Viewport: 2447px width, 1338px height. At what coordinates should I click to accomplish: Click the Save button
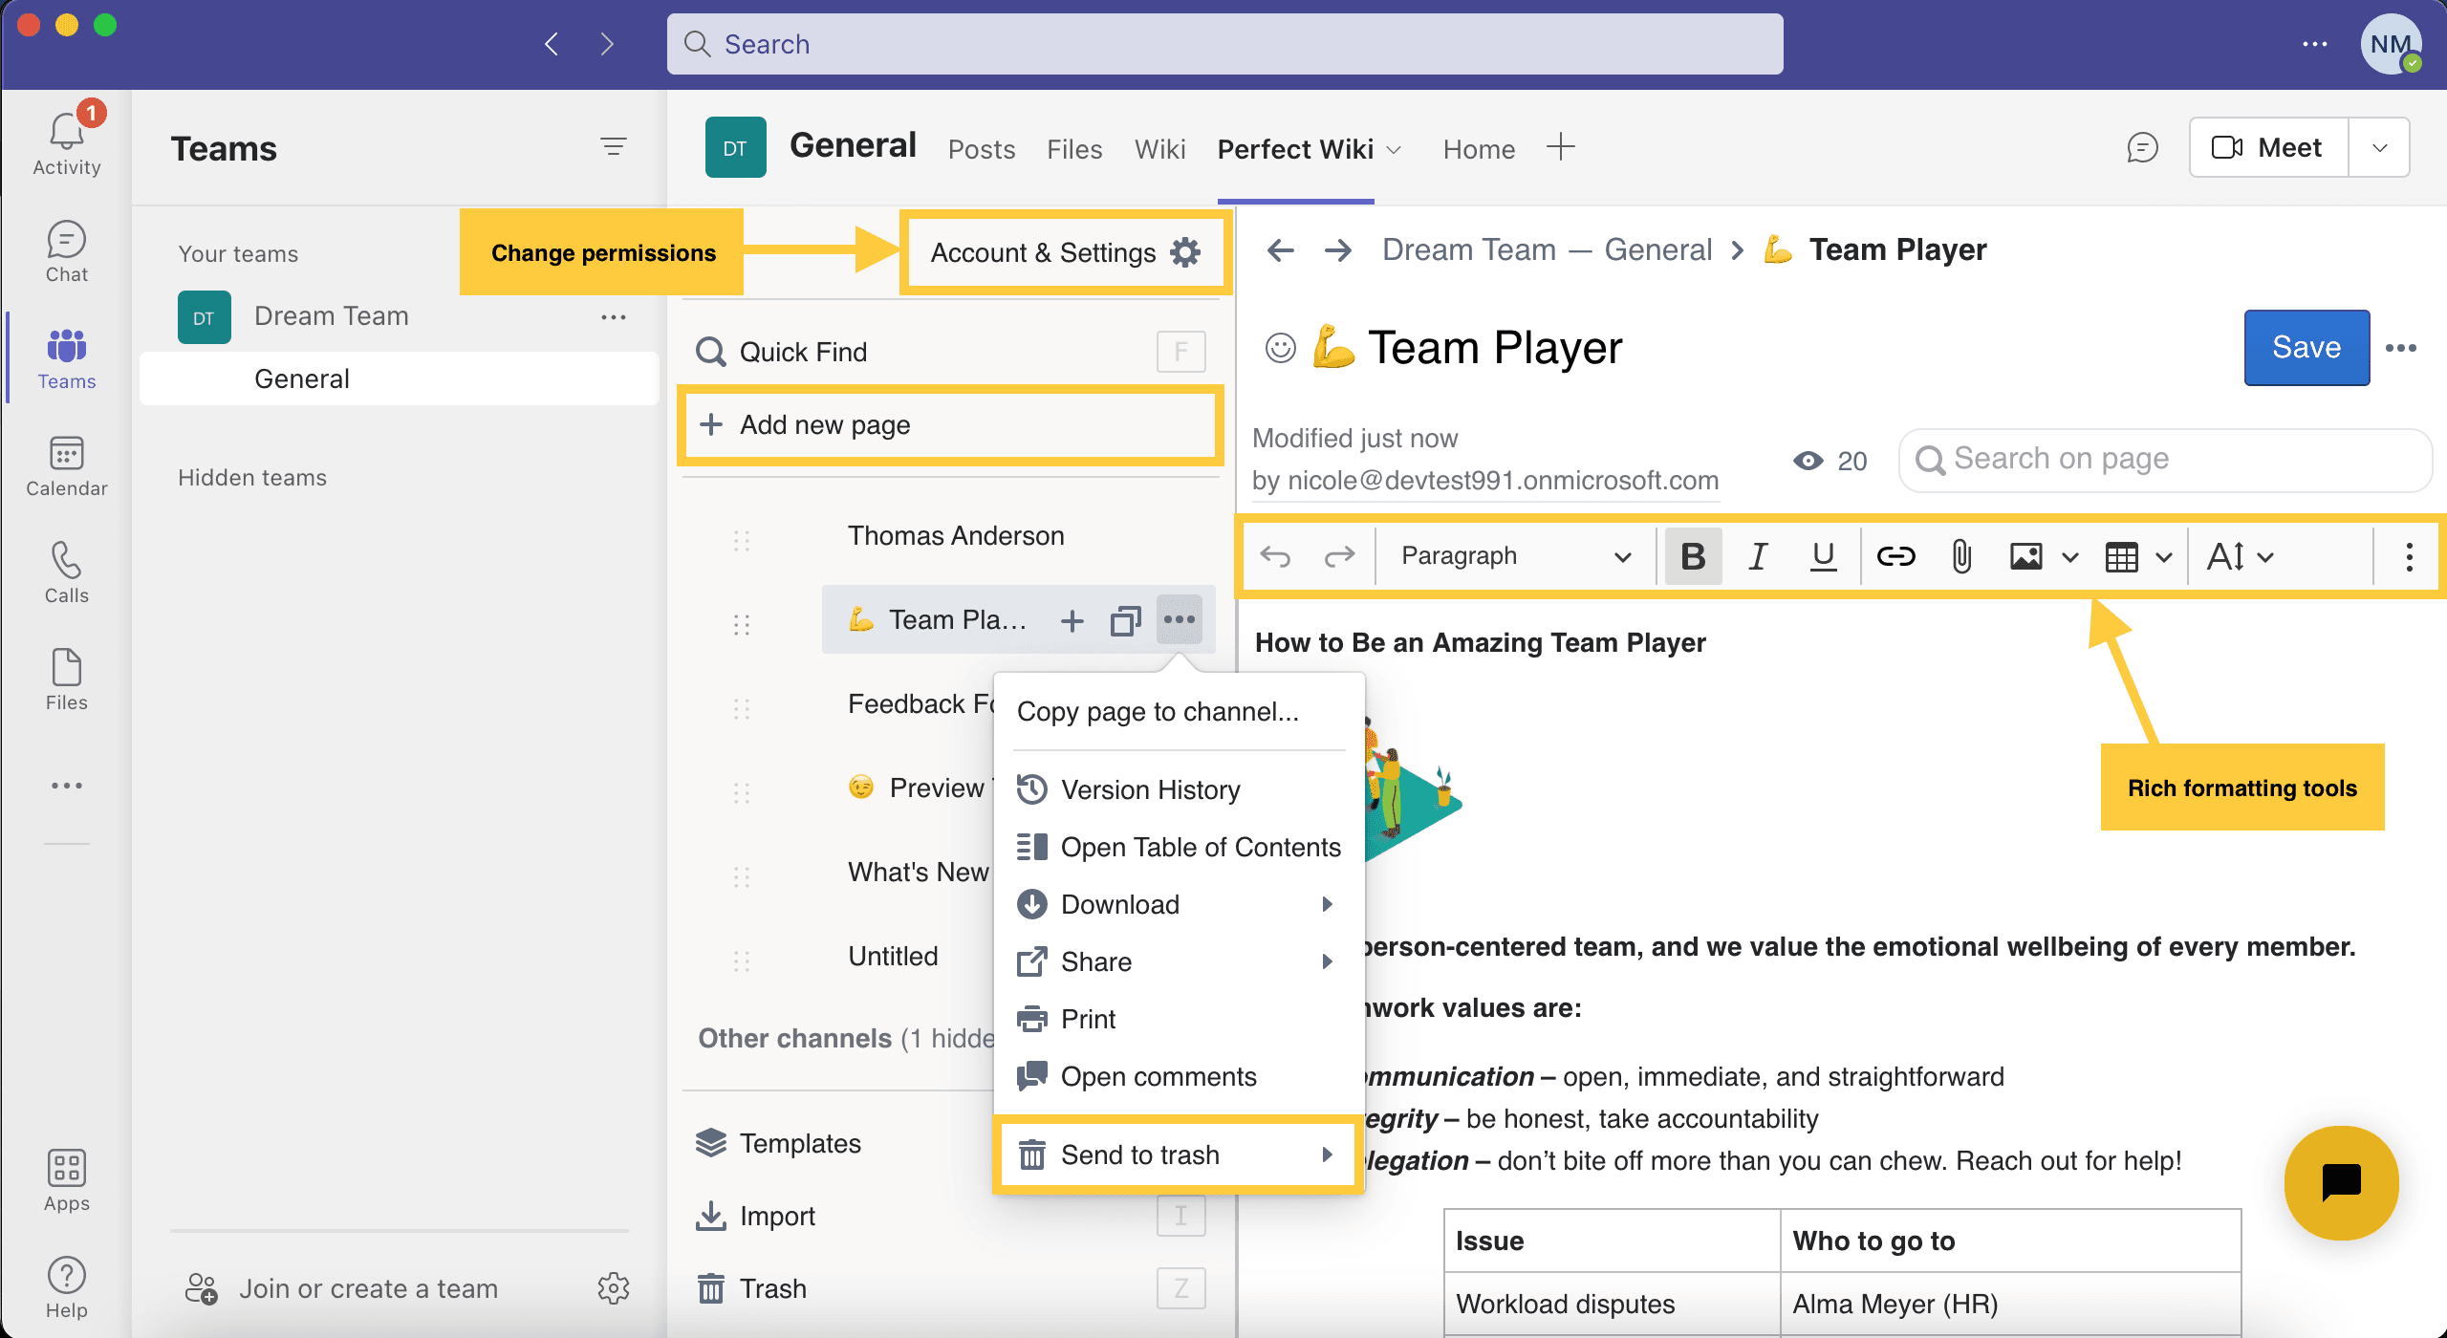point(2306,346)
